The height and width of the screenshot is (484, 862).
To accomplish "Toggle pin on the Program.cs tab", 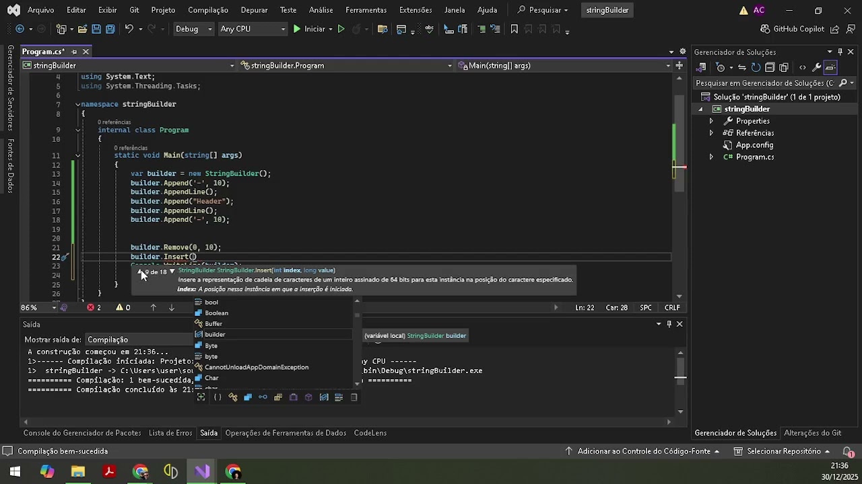I will (x=73, y=52).
